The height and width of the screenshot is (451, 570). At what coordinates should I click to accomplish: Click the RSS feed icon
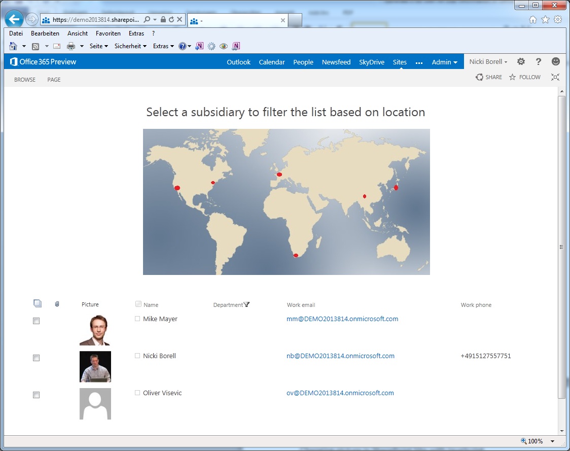point(35,46)
